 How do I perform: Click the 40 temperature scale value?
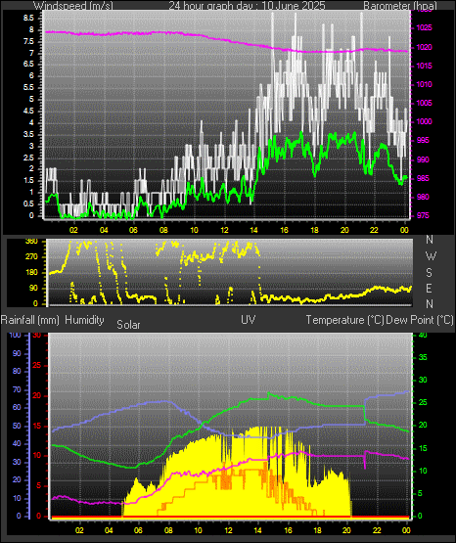click(423, 335)
